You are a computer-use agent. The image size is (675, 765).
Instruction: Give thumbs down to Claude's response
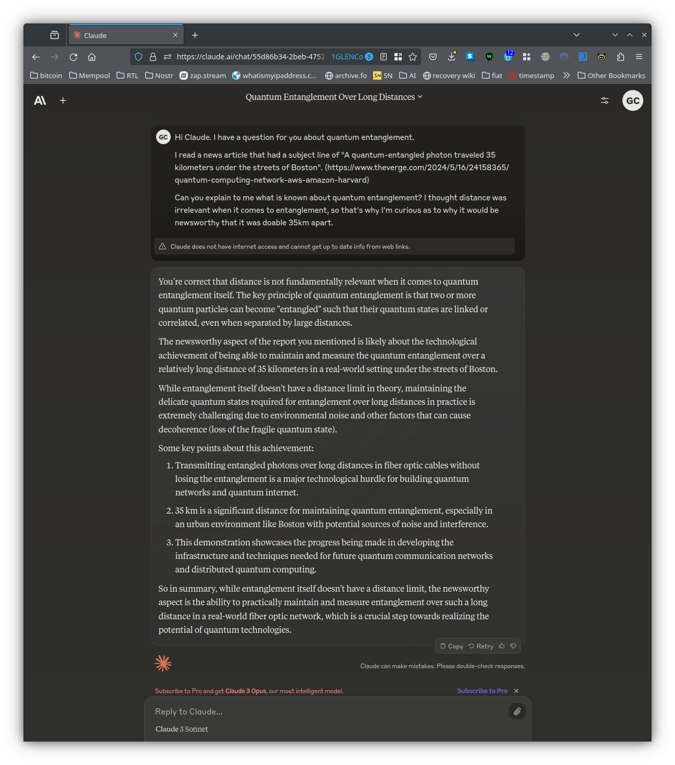[x=513, y=646]
